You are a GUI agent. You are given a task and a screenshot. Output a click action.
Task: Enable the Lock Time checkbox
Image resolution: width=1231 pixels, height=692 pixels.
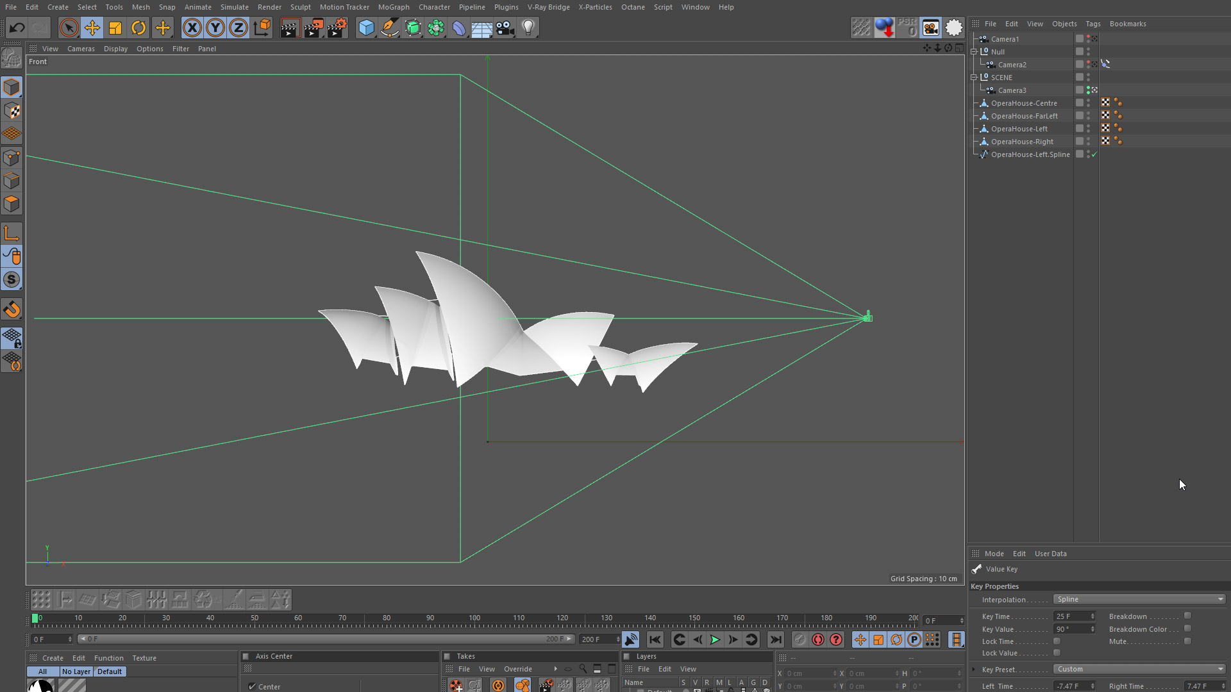click(1057, 641)
